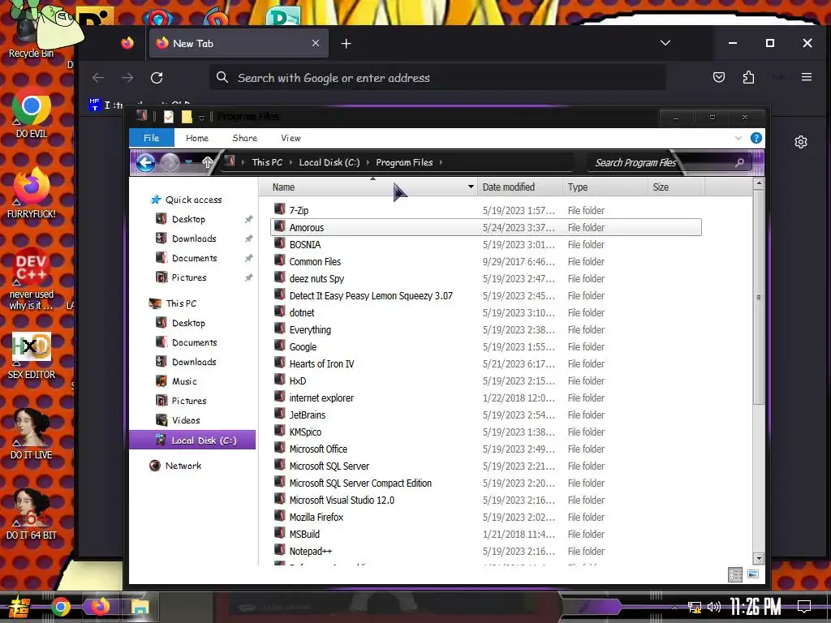Open Name column filter dropdown arrow
Viewport: 831px width, 623px height.
(x=471, y=187)
